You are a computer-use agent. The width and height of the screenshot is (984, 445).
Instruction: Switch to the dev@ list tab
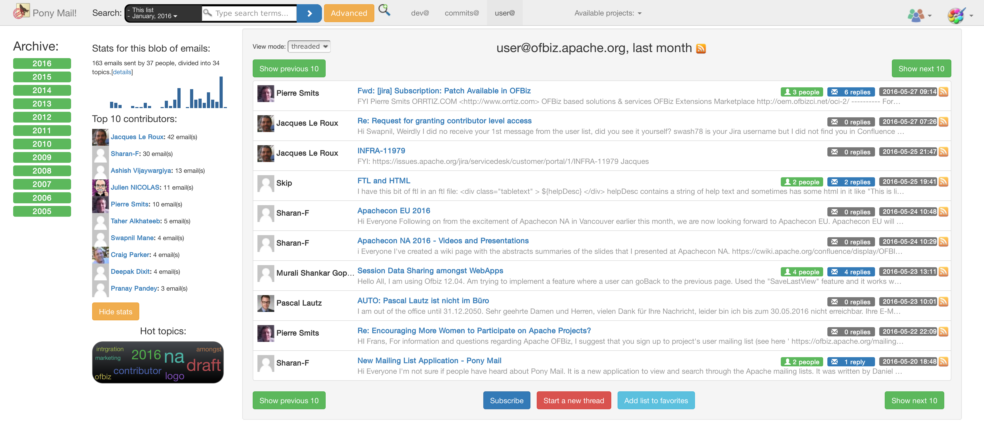point(420,13)
